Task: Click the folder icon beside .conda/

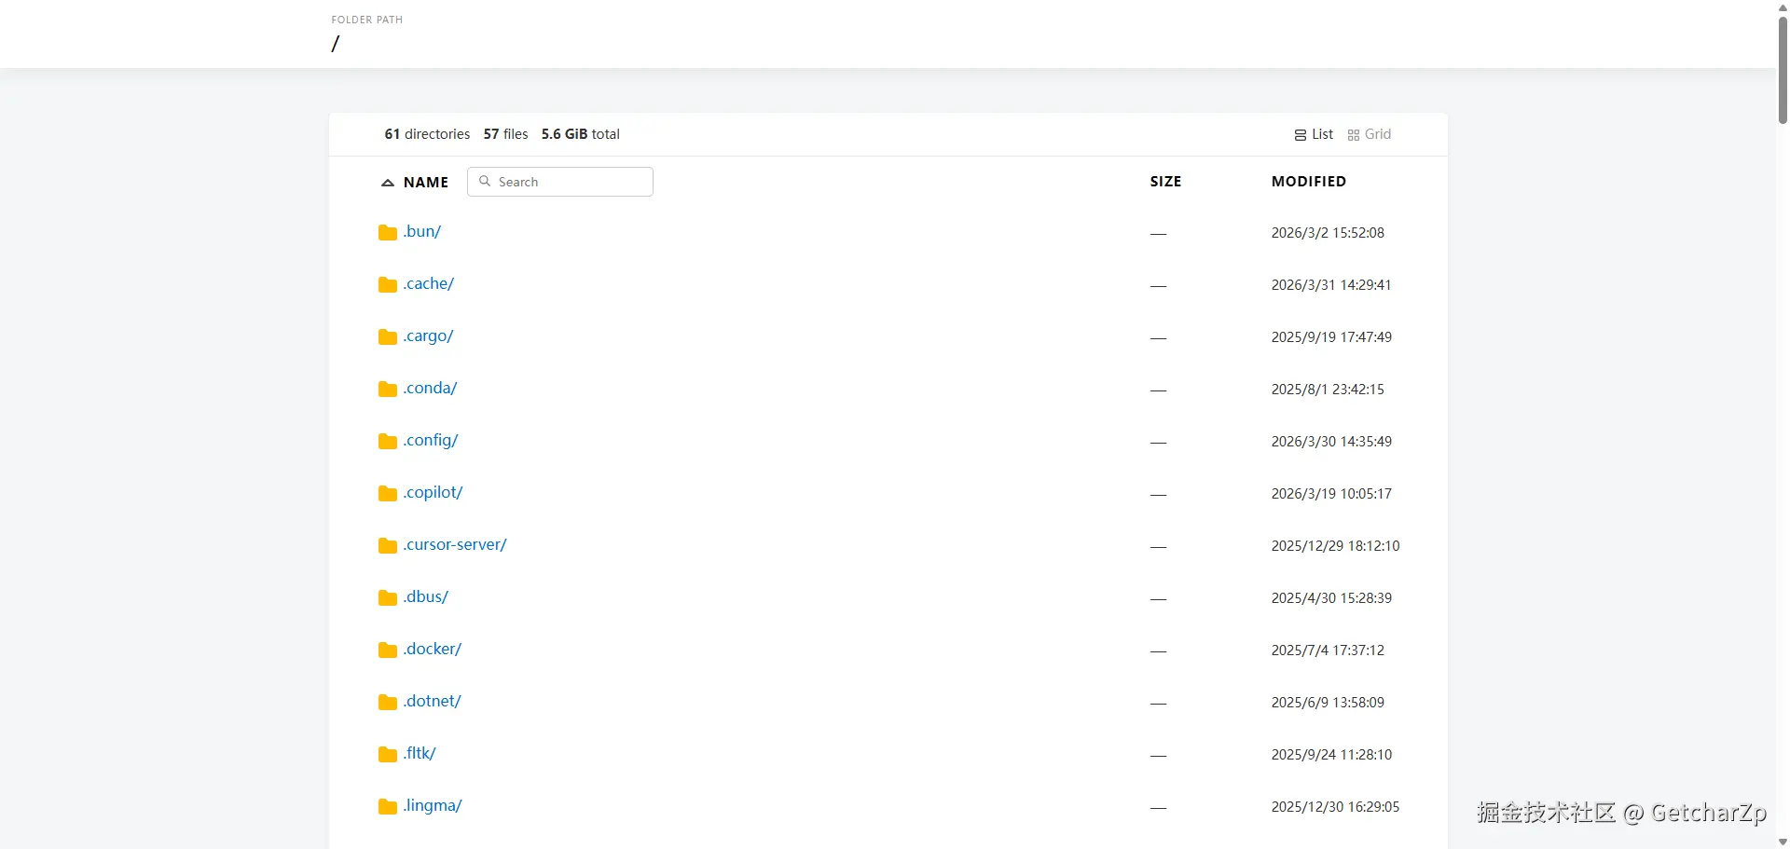Action: 388,389
